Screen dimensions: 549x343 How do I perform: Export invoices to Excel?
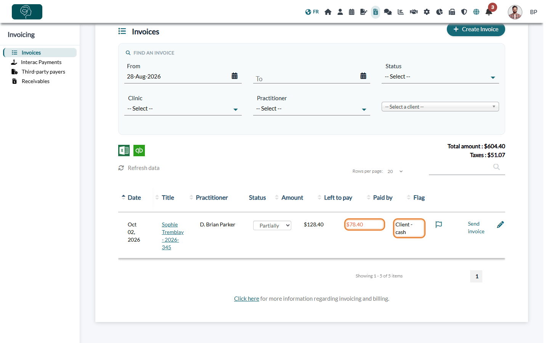pos(124,151)
